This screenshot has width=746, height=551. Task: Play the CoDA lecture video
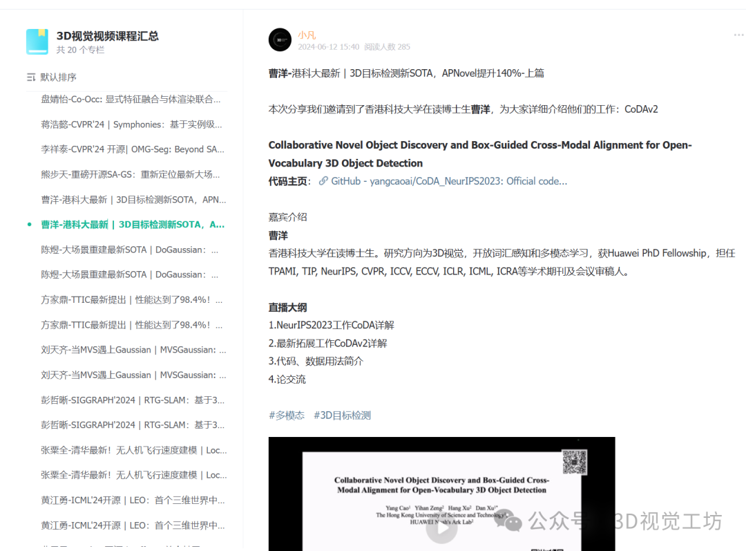(x=441, y=527)
